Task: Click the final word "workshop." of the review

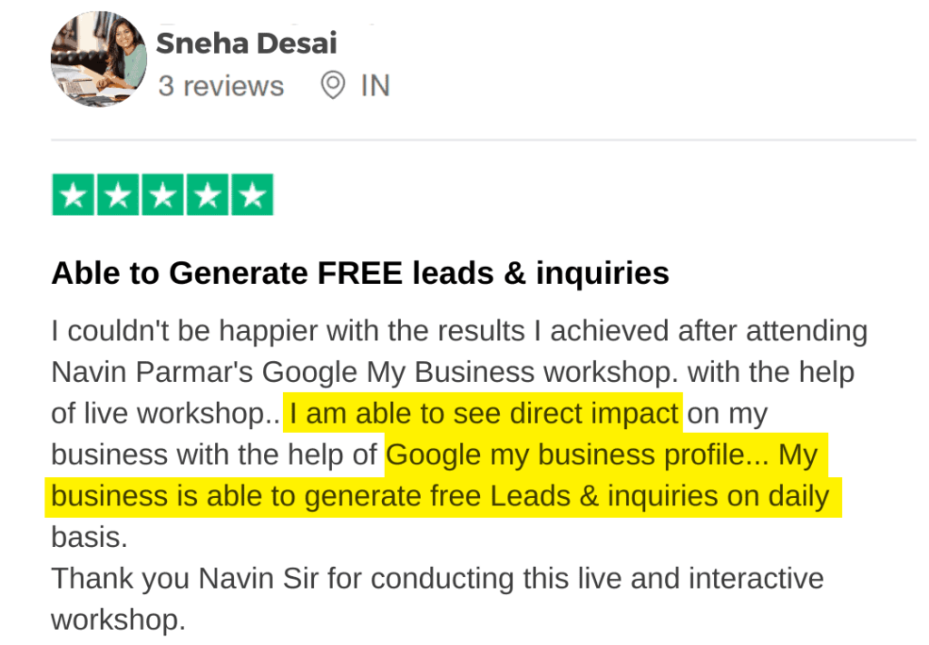Action: tap(118, 620)
